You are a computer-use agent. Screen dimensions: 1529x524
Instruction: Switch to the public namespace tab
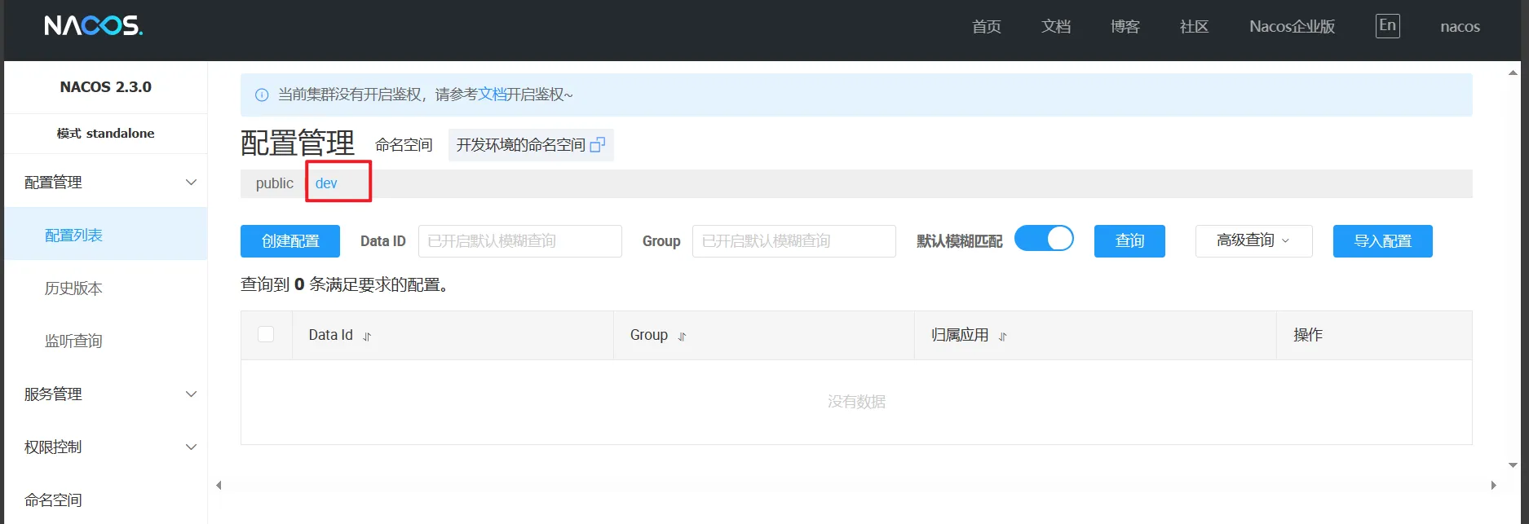coord(274,183)
